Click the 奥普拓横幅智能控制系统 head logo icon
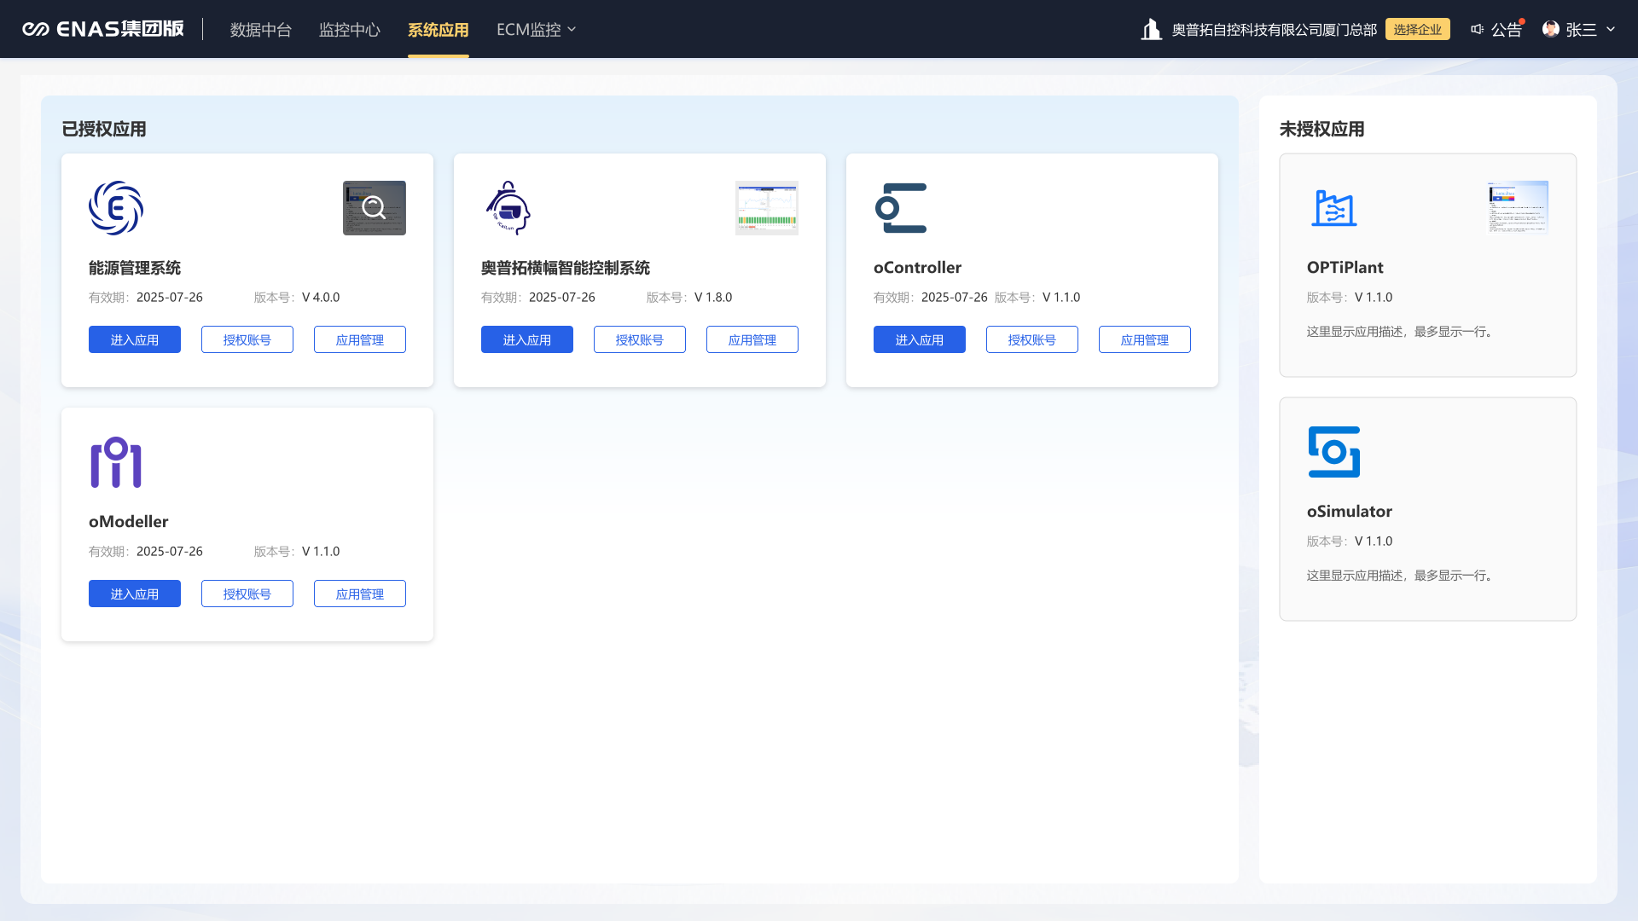Screen dimensions: 1638x921 click(x=508, y=208)
